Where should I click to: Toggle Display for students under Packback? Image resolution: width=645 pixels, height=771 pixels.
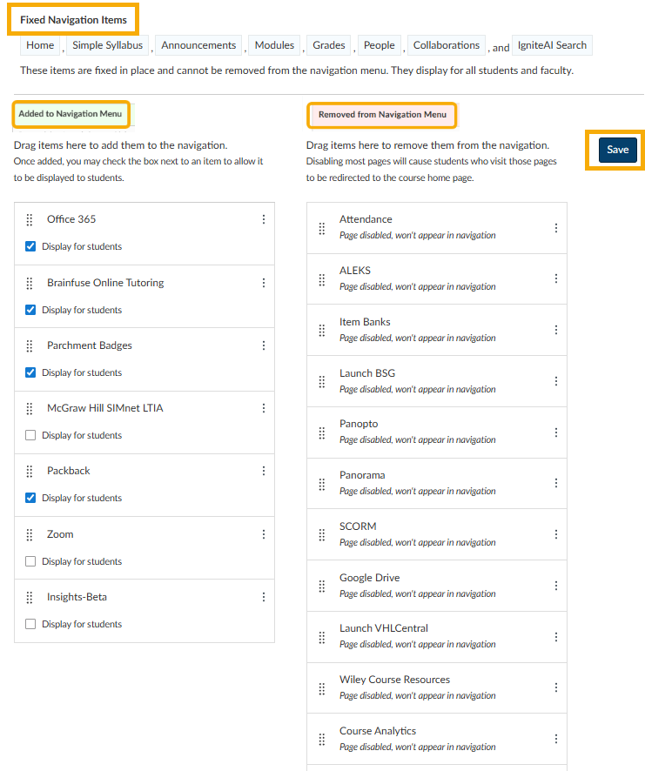click(31, 499)
